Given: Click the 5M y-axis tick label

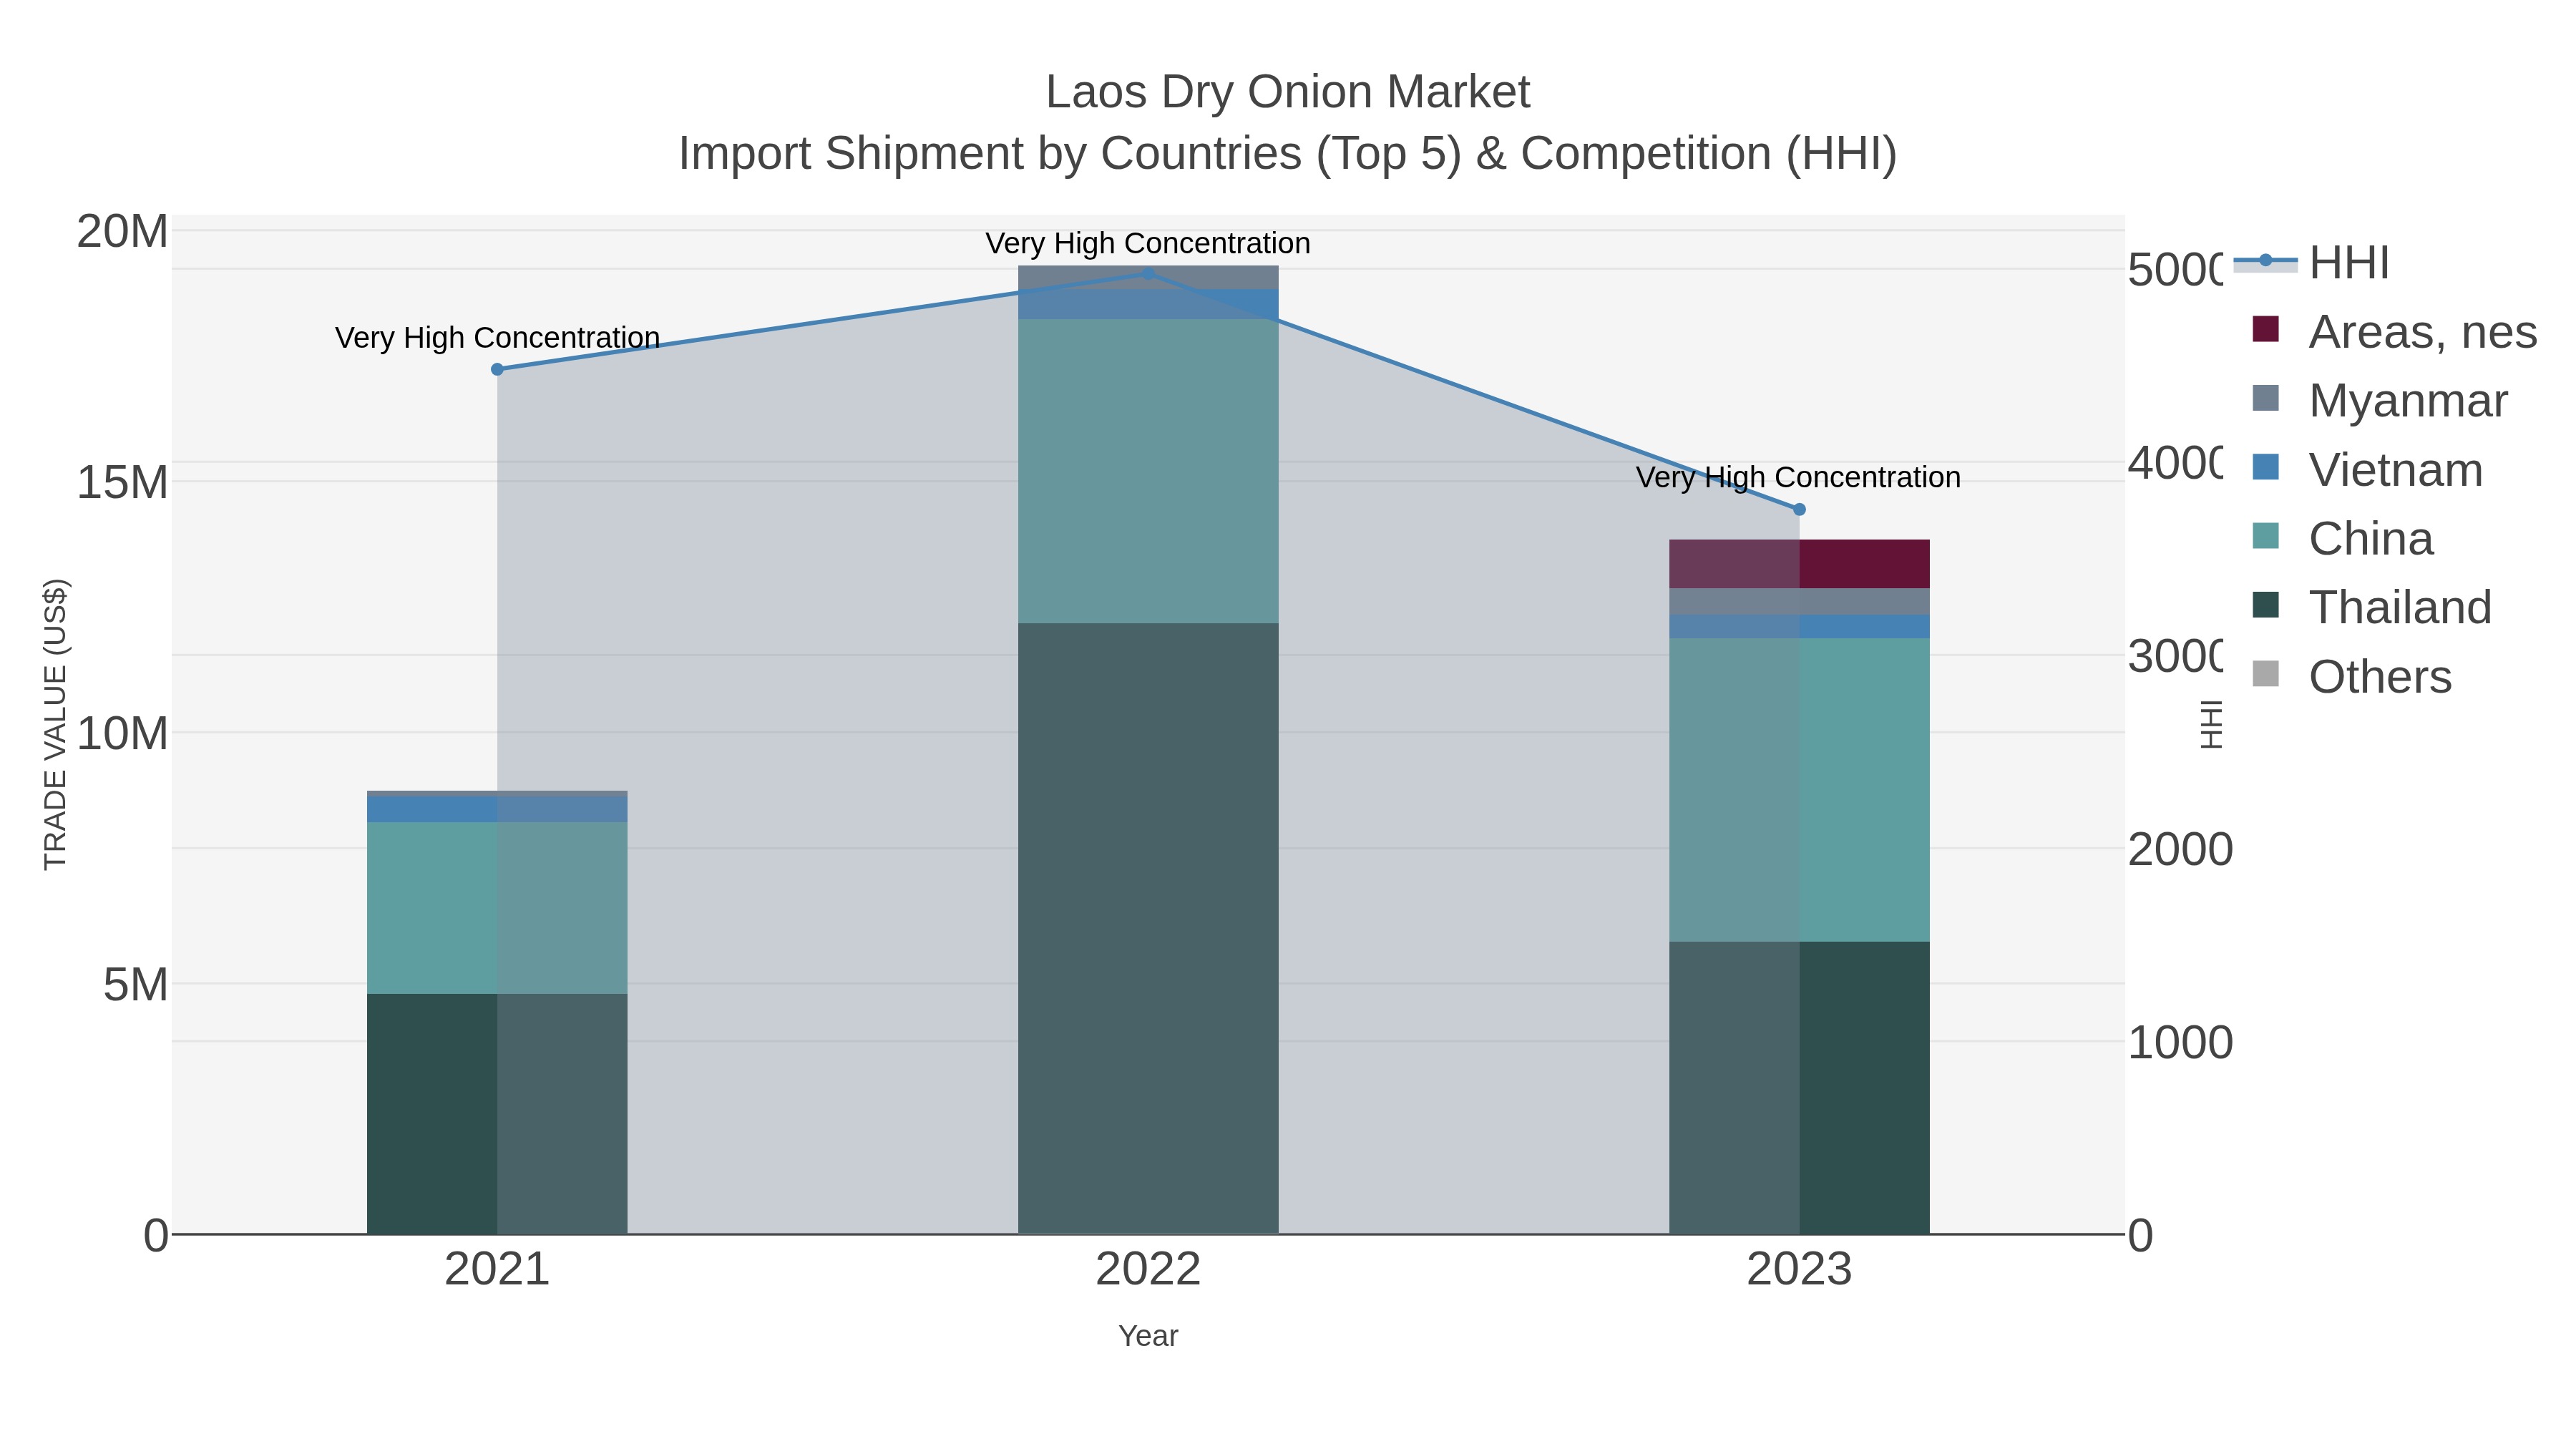Looking at the screenshot, I should click(x=135, y=985).
